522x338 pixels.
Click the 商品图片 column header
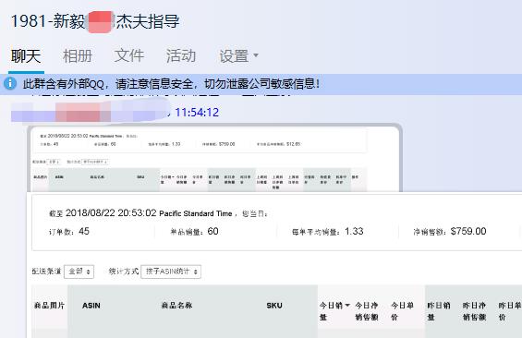(49, 306)
